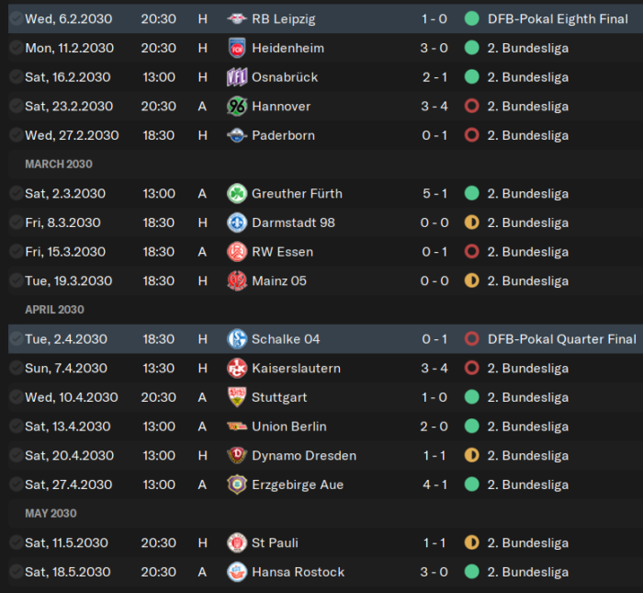The height and width of the screenshot is (593, 643).
Task: Click the DFB-Pokal Quarter Final competition link
Action: [562, 339]
